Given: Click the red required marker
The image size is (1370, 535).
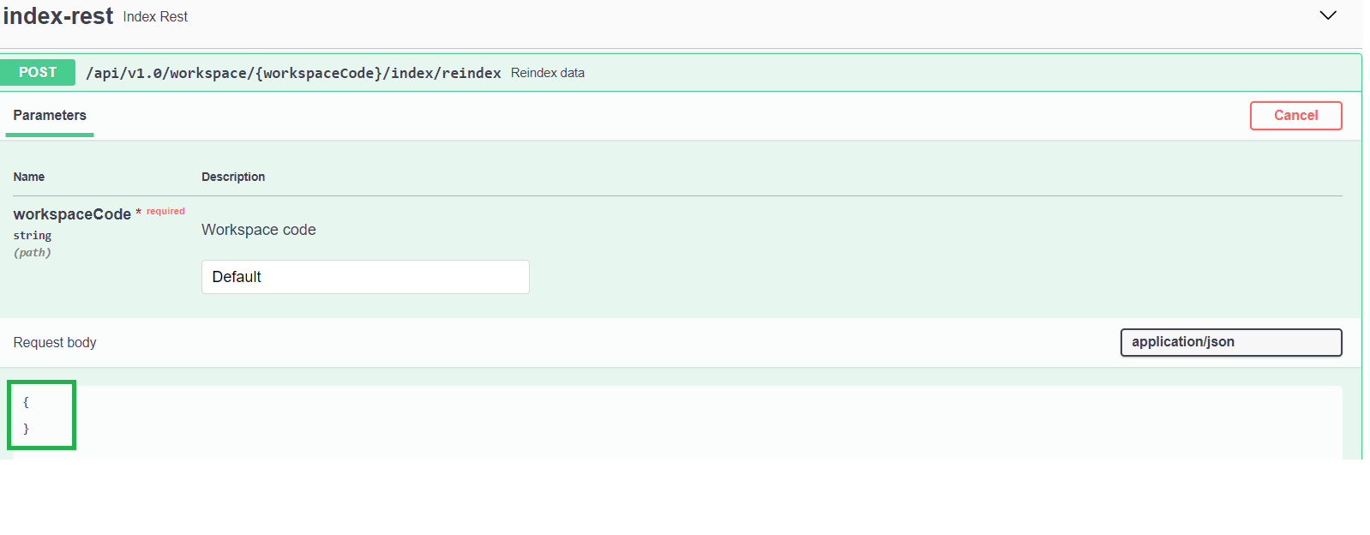Looking at the screenshot, I should [x=165, y=212].
